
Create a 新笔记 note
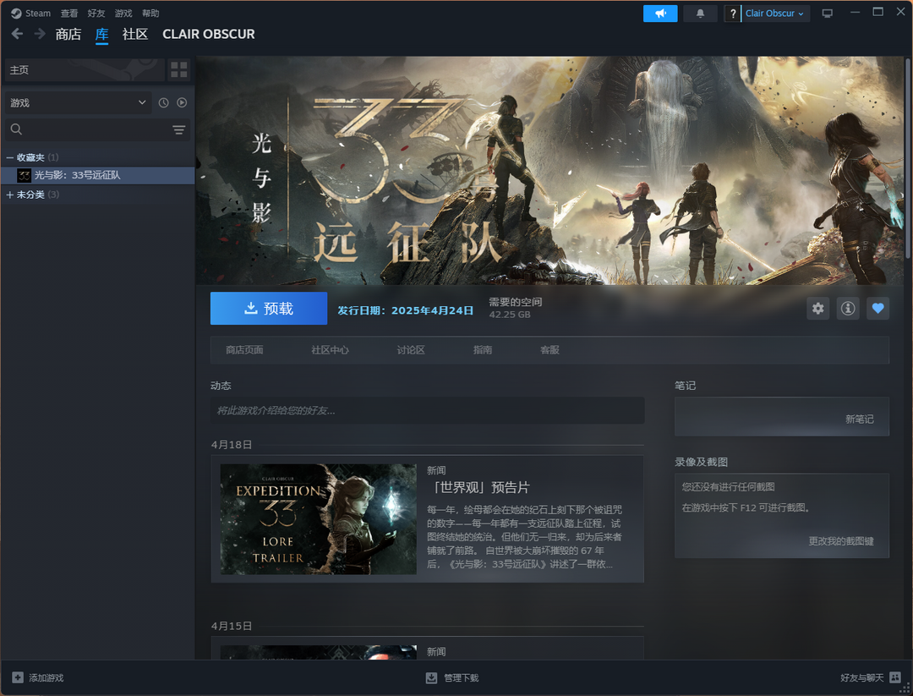(x=860, y=419)
